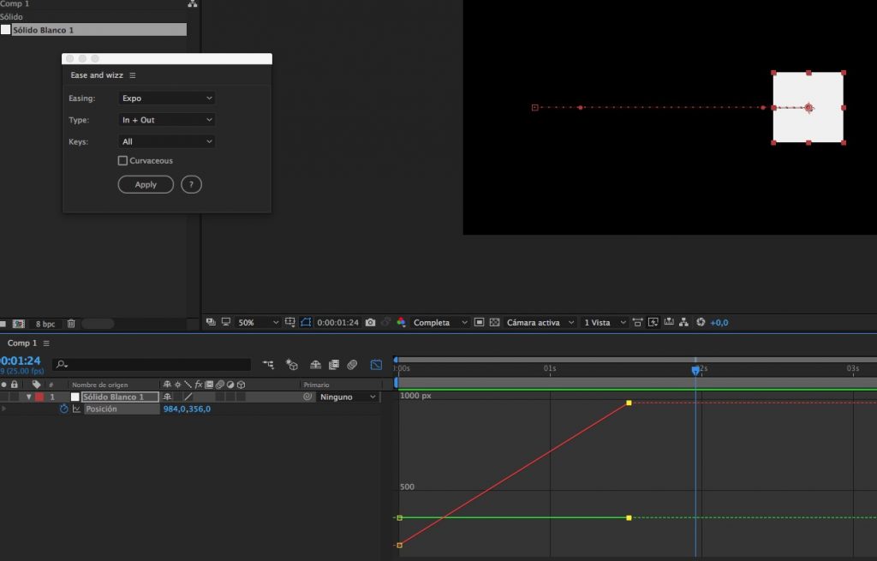
Task: Open the Comp 1 timeline tab menu
Action: [x=46, y=343]
